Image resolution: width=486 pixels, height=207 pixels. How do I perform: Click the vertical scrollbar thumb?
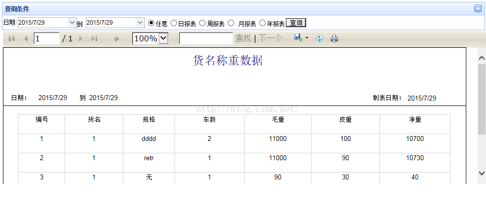point(482,99)
